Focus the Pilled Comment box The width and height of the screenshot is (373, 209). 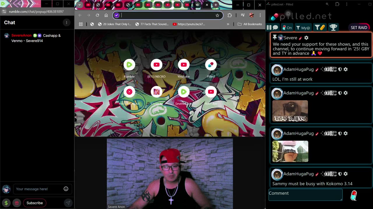coord(305,195)
